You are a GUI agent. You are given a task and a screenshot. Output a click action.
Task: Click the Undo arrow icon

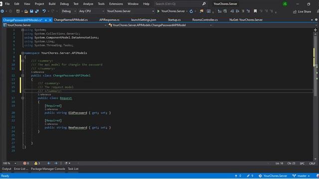[44, 11]
